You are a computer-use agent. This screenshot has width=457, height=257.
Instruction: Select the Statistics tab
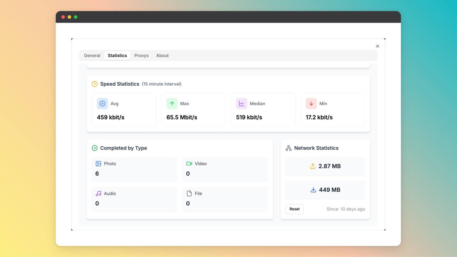(x=117, y=55)
